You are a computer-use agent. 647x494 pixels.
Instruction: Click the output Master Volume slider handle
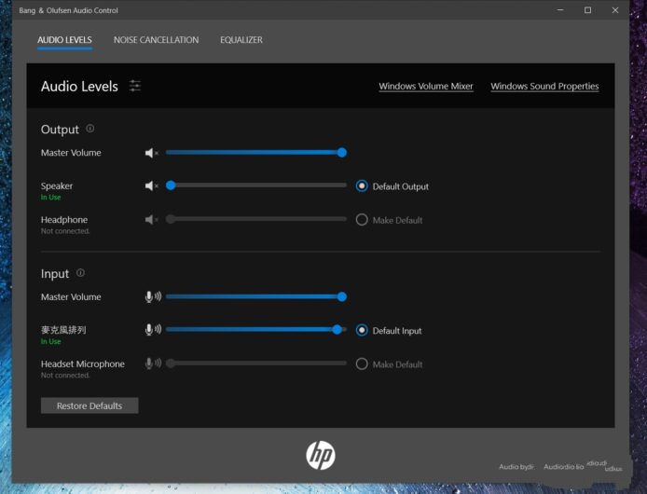click(x=342, y=153)
